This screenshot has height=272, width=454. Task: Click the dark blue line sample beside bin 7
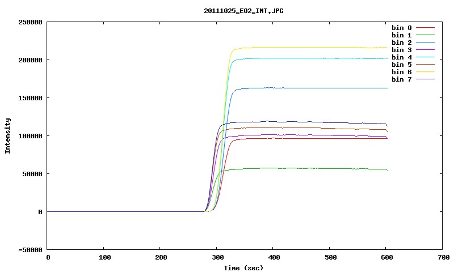tap(425, 79)
